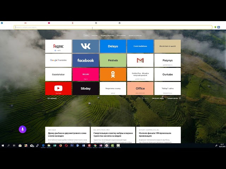Switch to the pink-icon browser tab
226x169 pixels.
pyautogui.click(x=49, y=23)
